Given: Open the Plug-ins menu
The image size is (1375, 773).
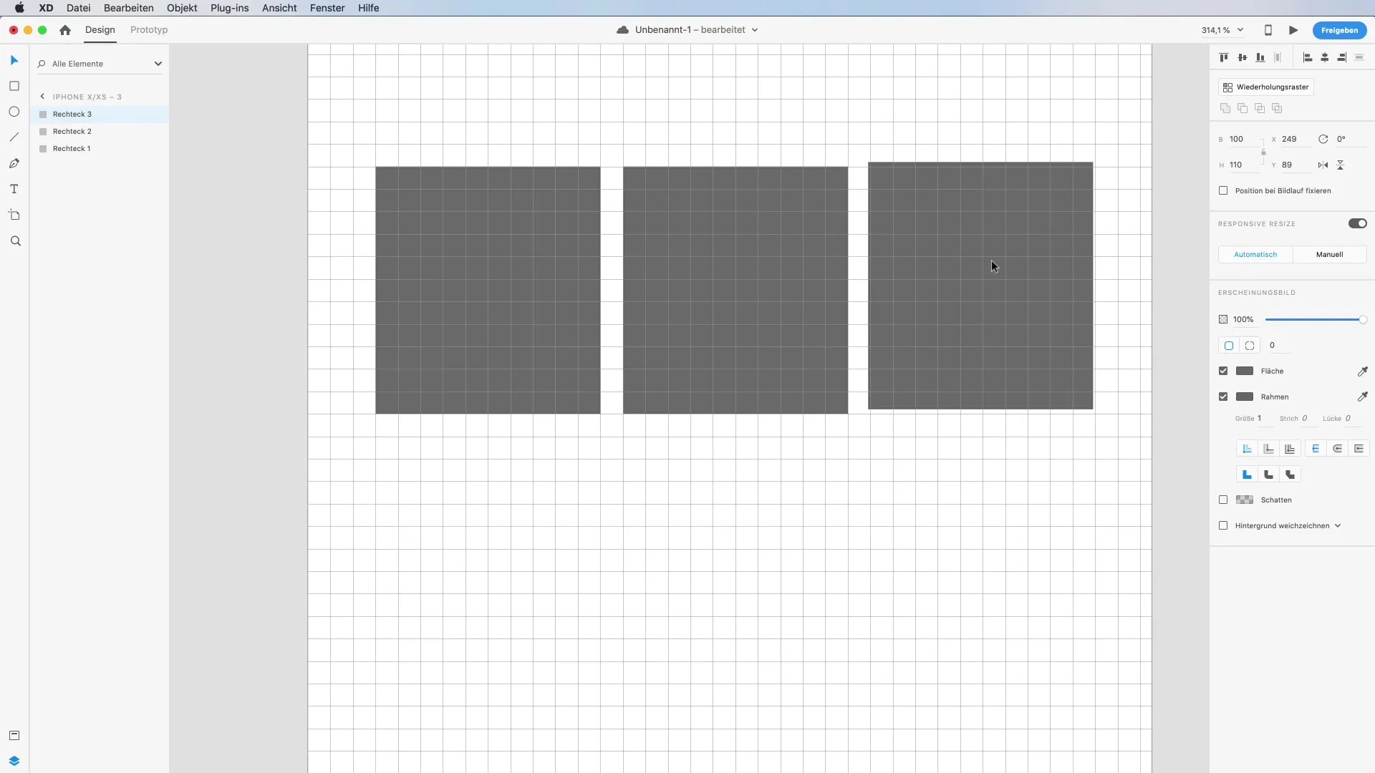Looking at the screenshot, I should [229, 8].
